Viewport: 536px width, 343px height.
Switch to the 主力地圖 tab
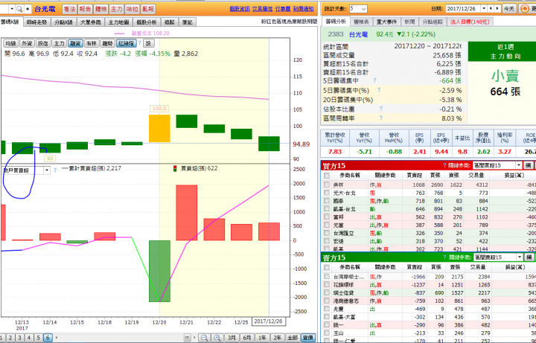pos(118,22)
